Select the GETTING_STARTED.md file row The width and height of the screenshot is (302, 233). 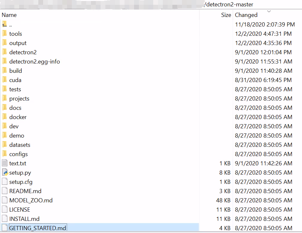tap(38, 228)
